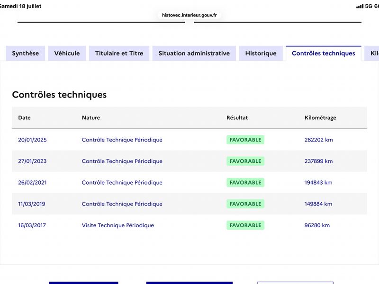Select the 20/01/2025 inspection date

click(x=32, y=140)
